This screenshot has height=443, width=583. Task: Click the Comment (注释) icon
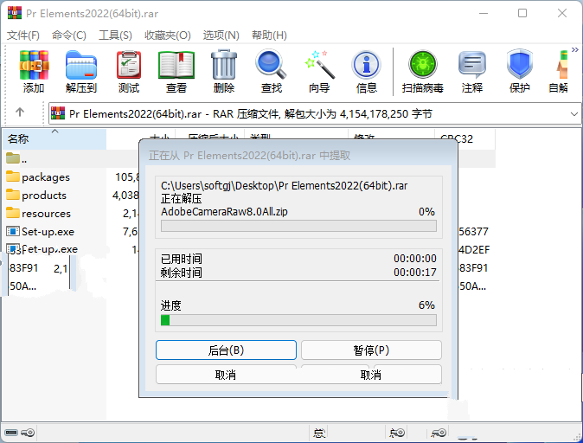[471, 65]
